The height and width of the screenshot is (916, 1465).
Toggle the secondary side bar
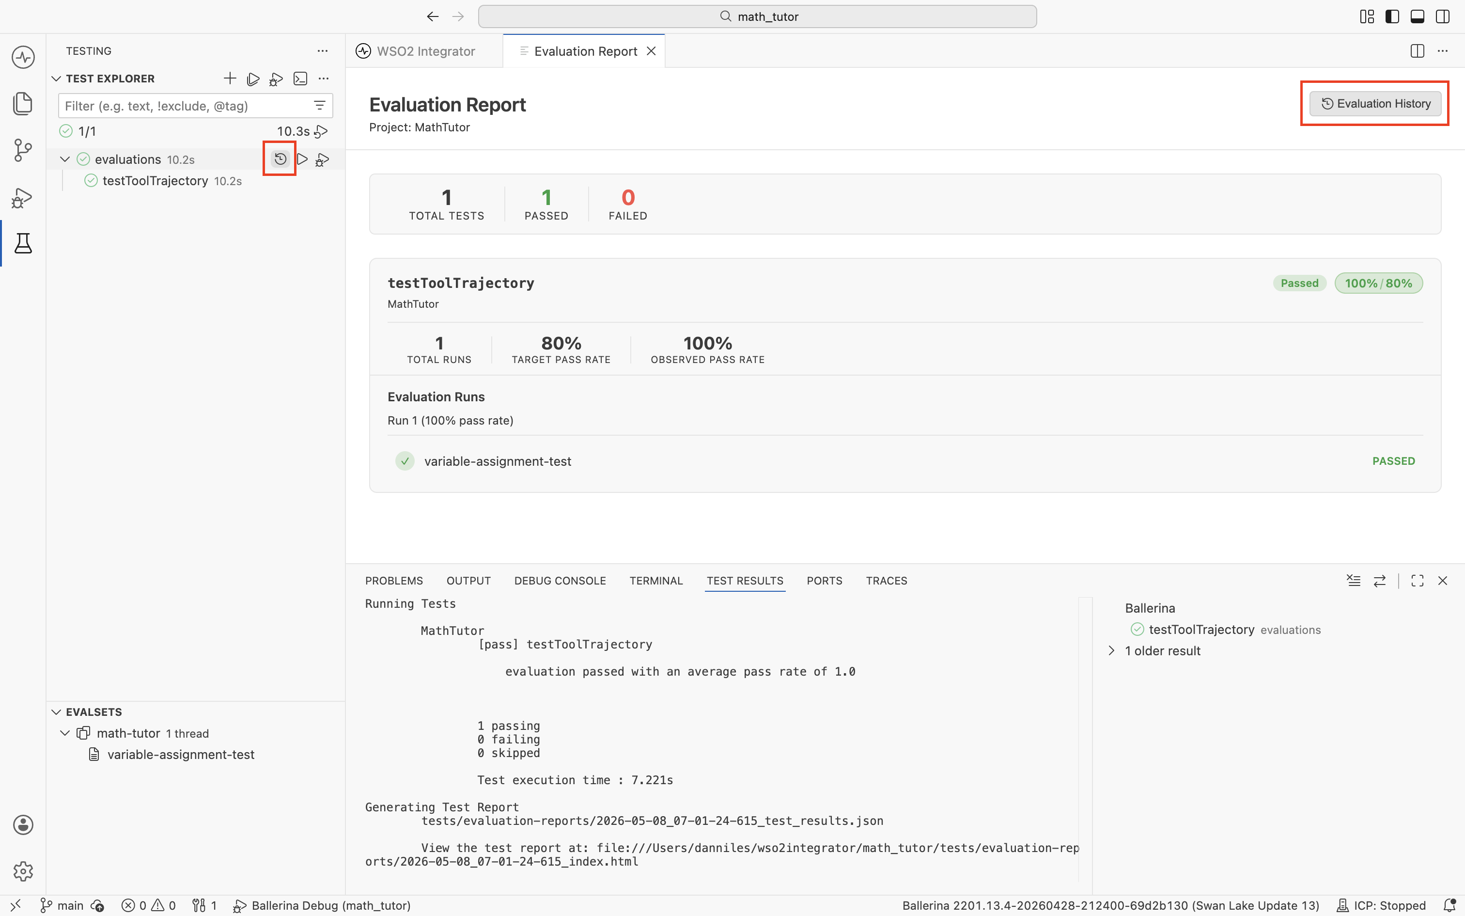[x=1443, y=16]
